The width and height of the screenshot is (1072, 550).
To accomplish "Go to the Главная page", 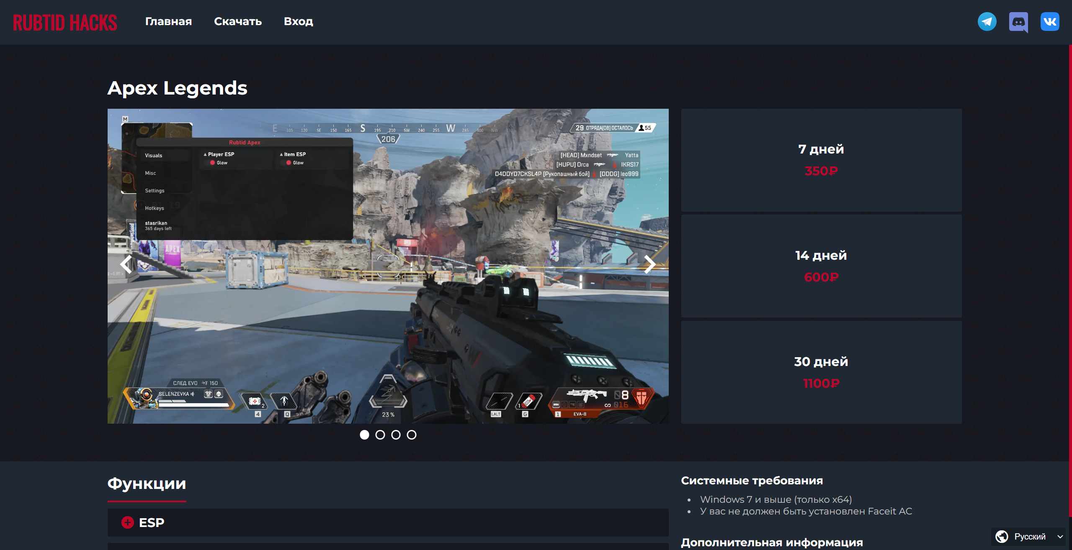I will (168, 21).
